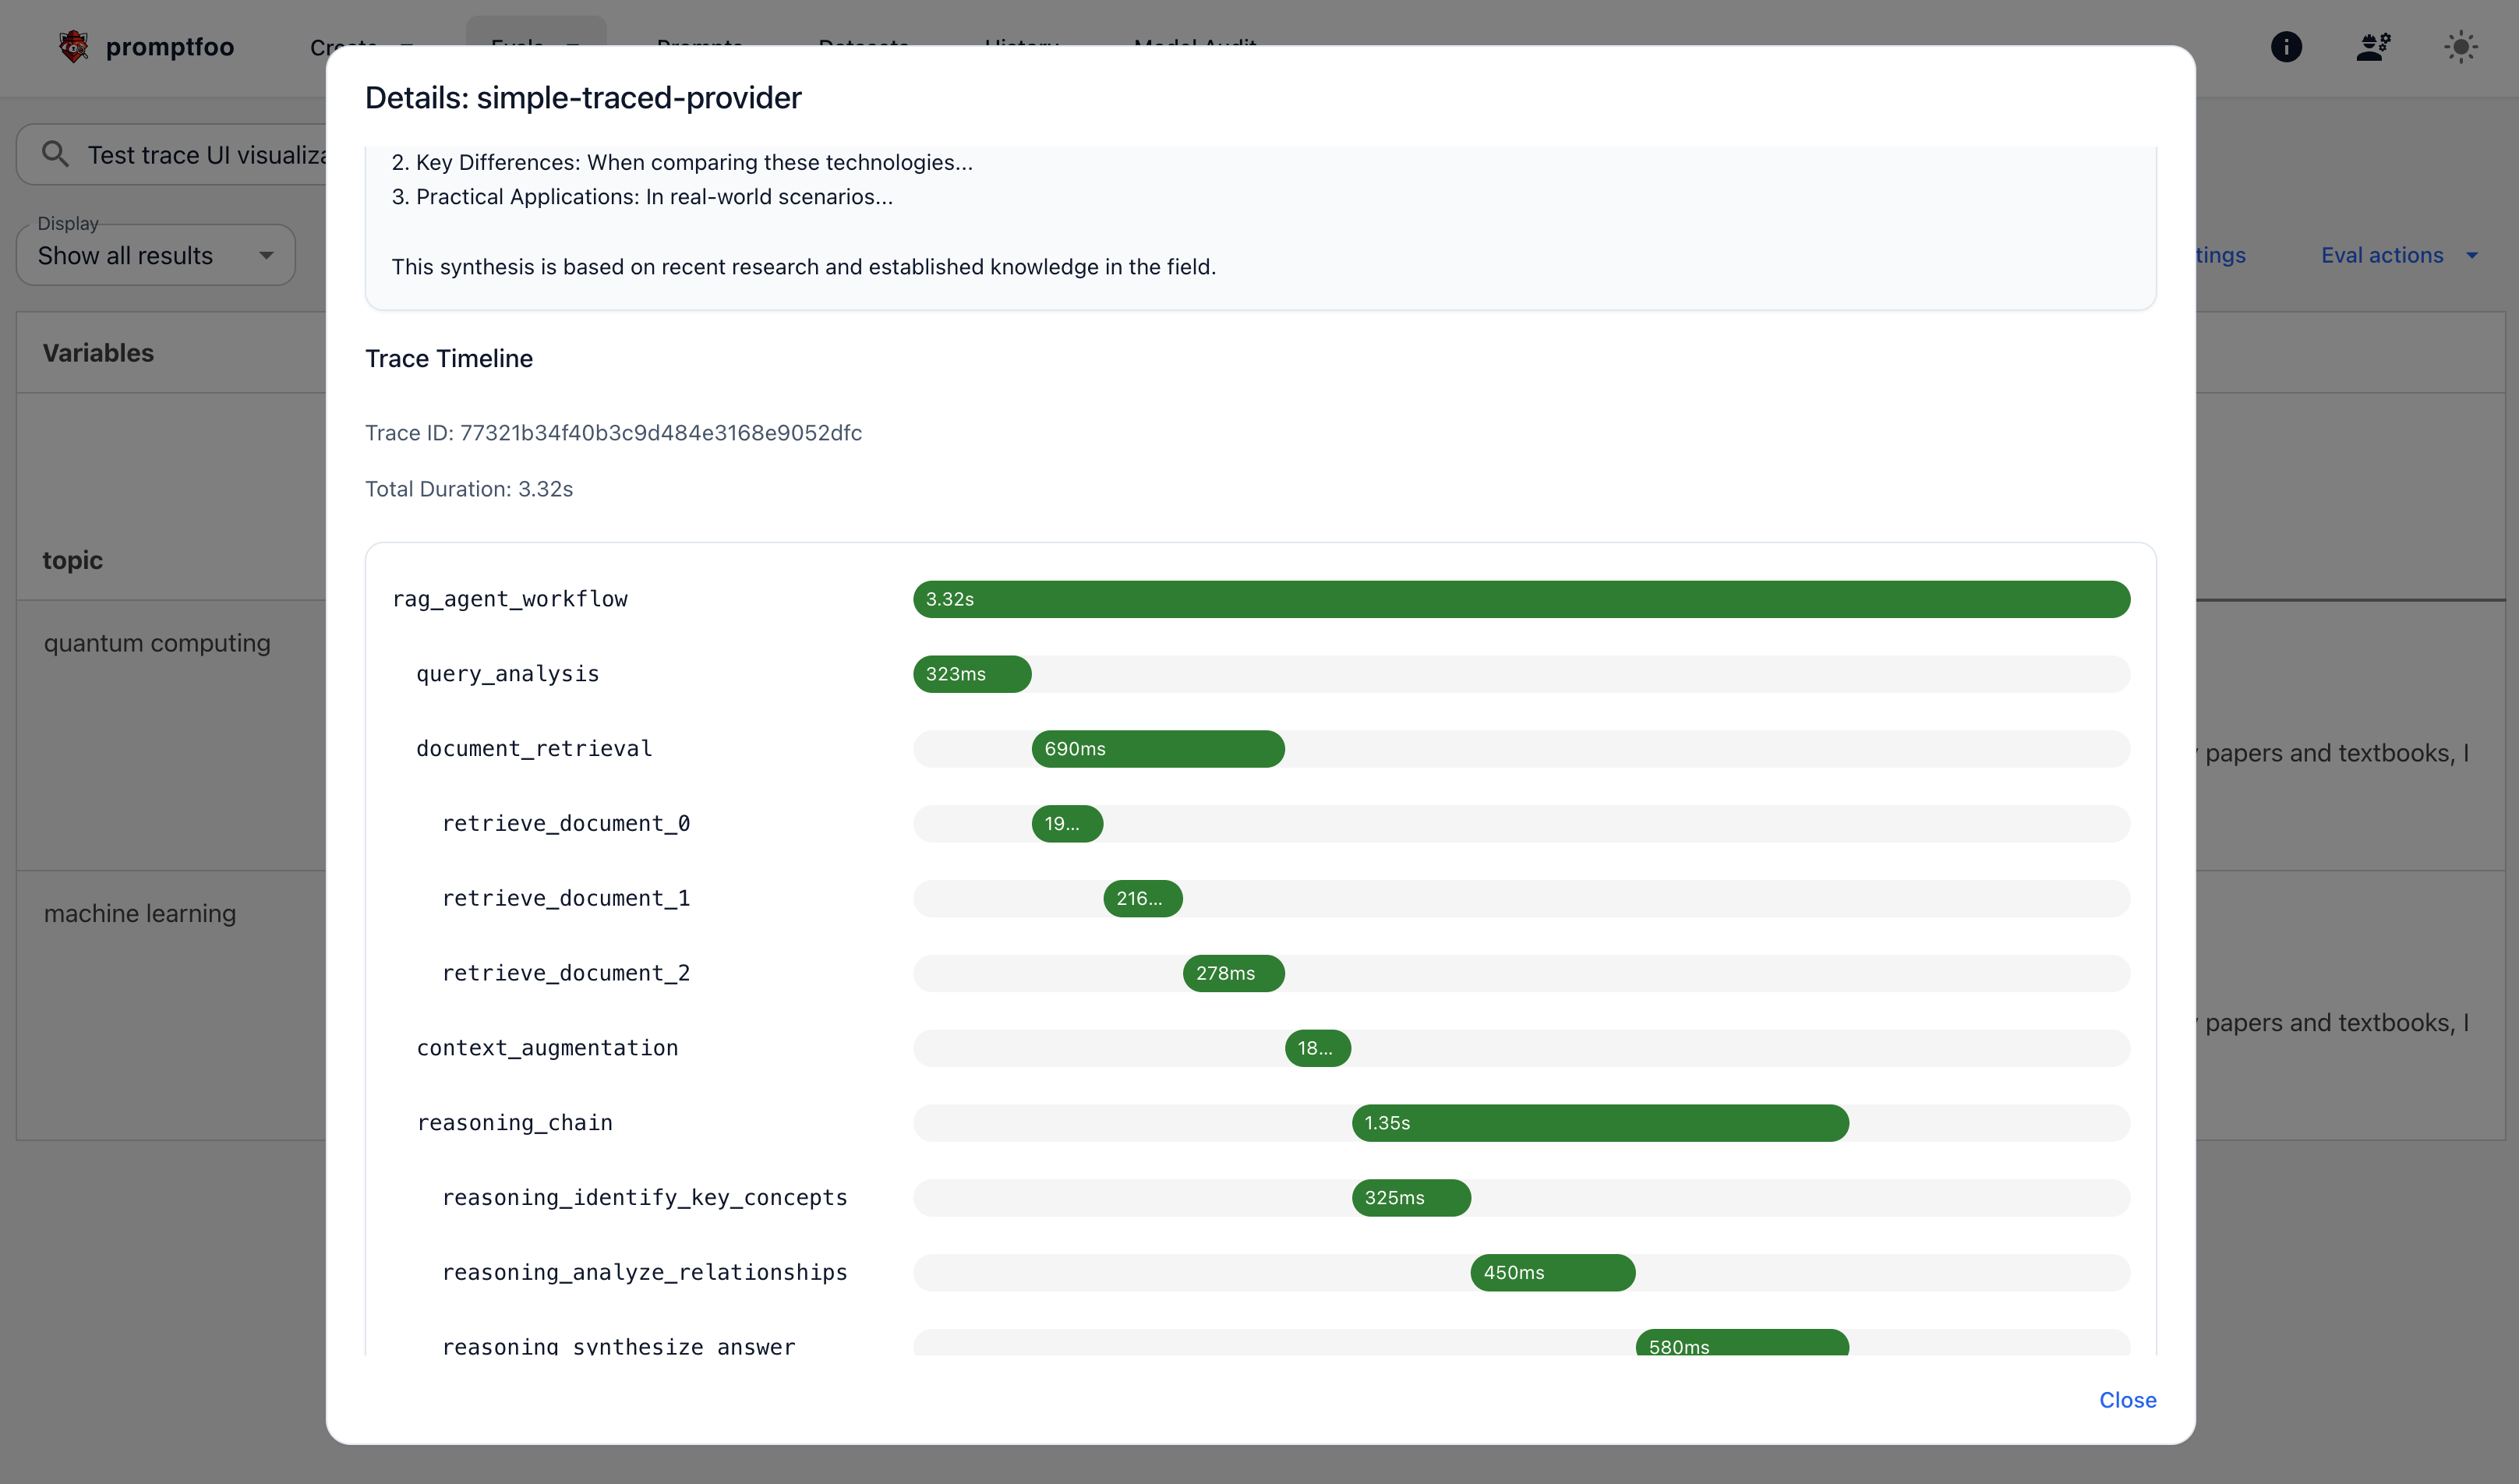
Task: Select the rag_agent_workflow 3.32s span bar
Action: click(x=1520, y=598)
